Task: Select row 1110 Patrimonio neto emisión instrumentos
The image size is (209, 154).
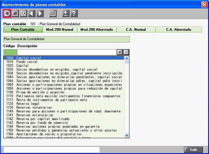Action: [64, 96]
